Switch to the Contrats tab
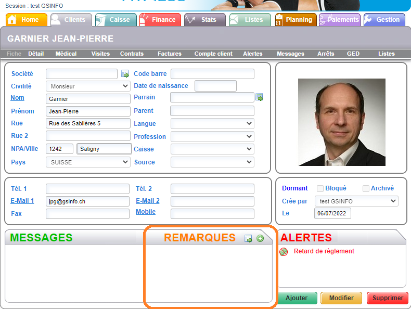 coord(132,54)
